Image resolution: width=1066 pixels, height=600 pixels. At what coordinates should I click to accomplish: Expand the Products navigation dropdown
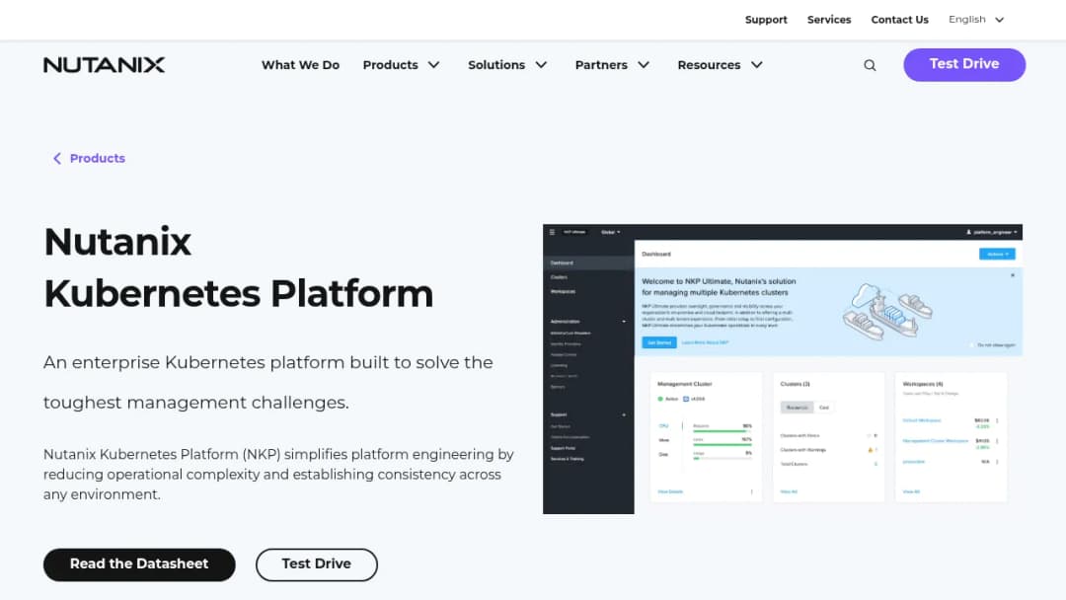(x=401, y=65)
